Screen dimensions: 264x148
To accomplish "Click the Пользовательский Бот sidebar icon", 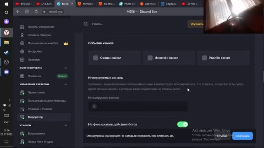I will (x=22, y=43).
